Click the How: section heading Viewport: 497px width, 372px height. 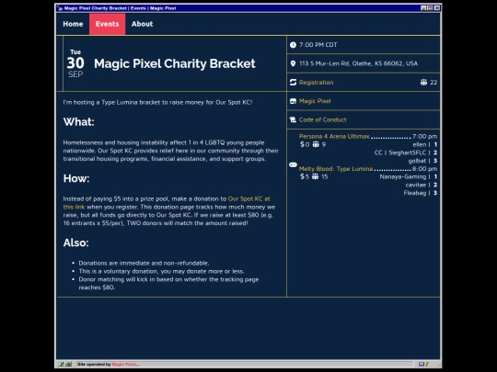76,178
